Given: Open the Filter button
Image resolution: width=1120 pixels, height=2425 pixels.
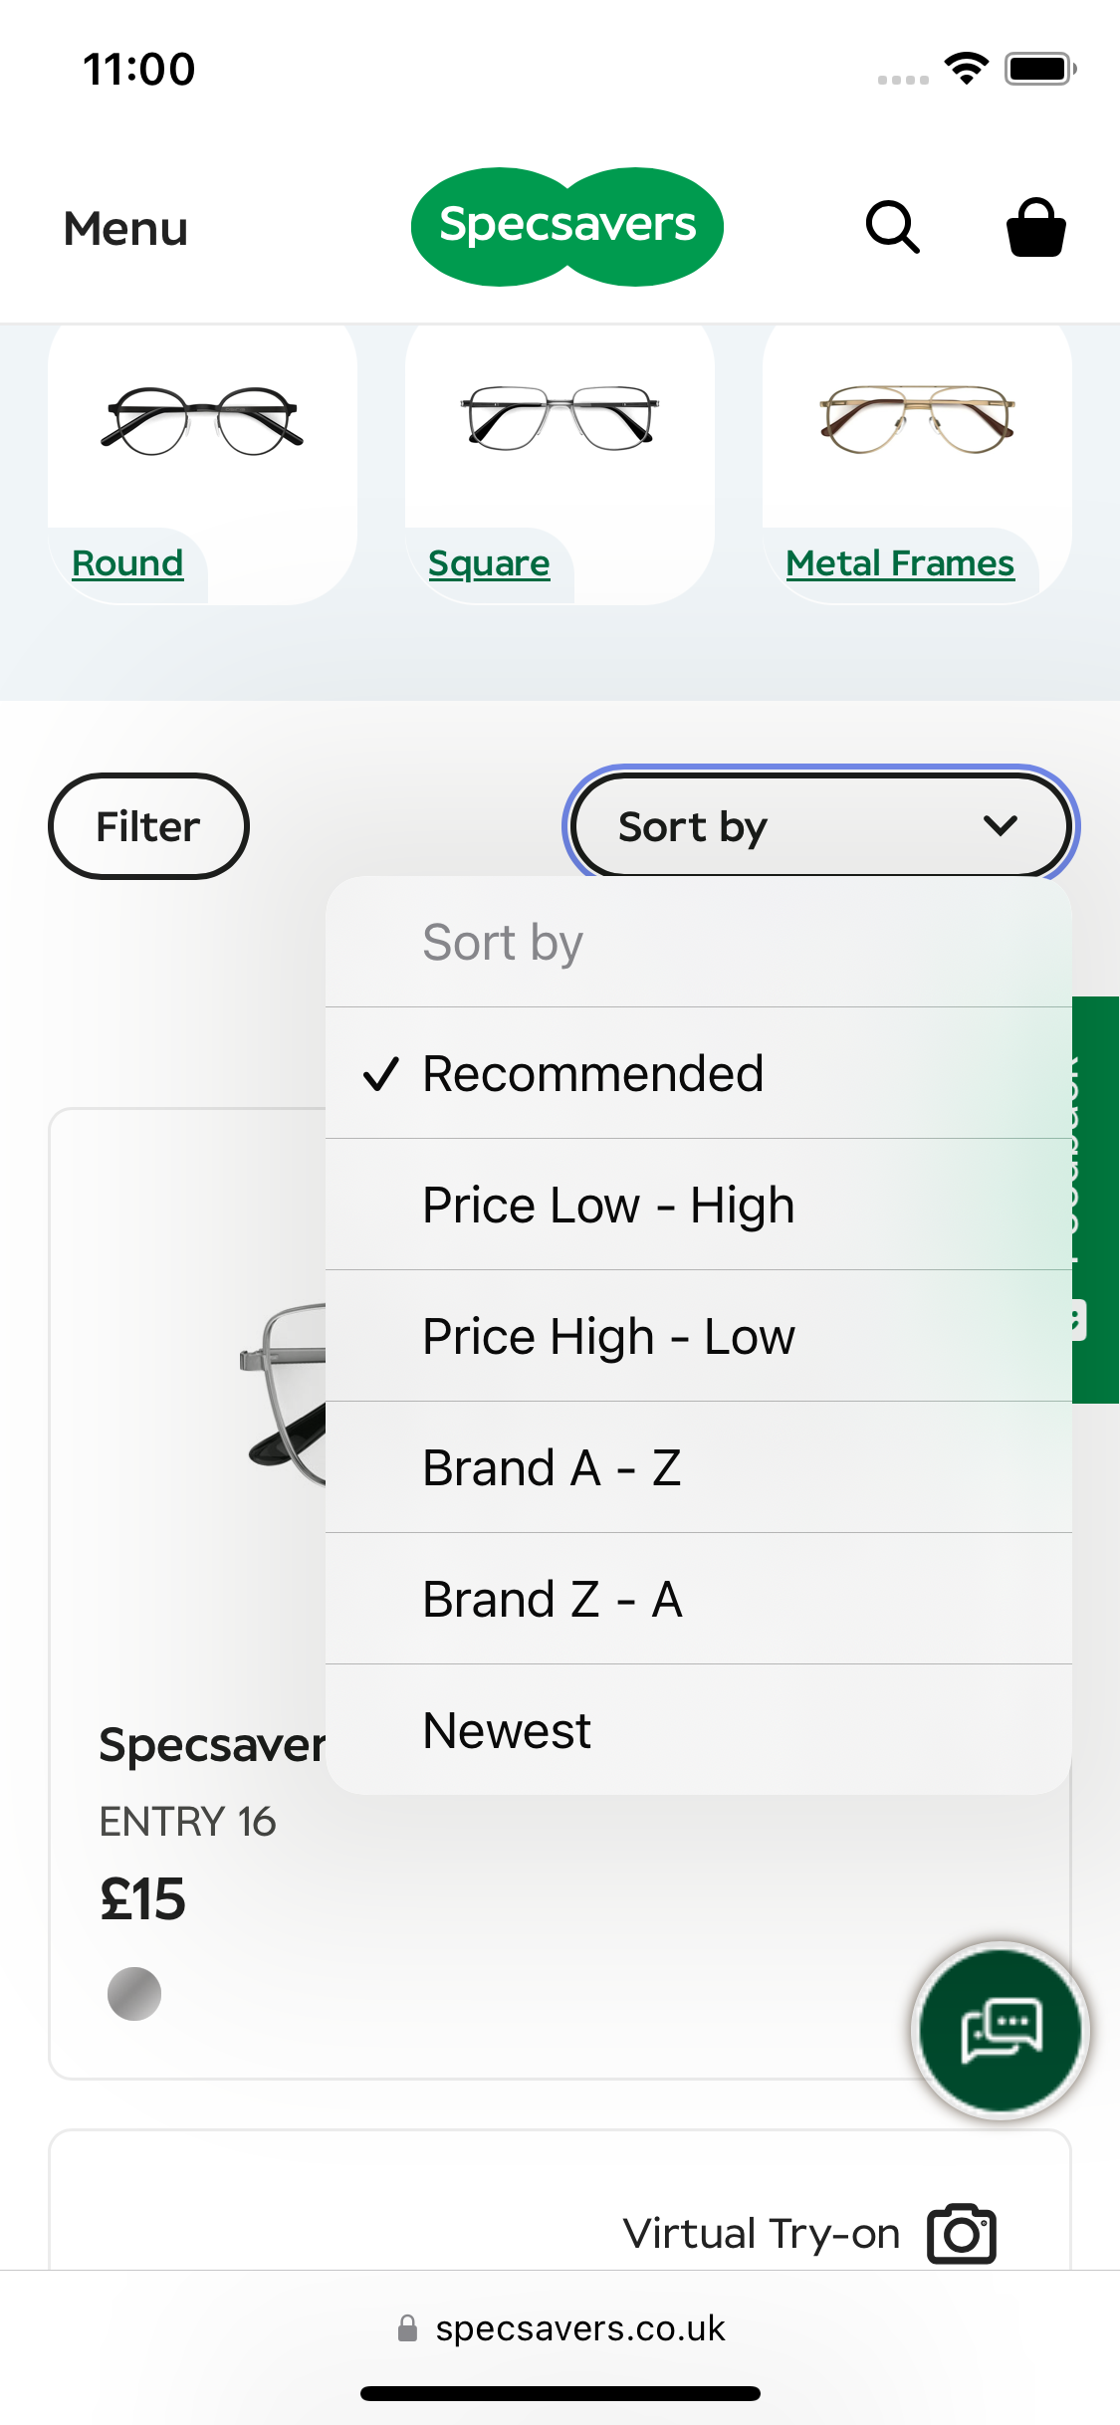Looking at the screenshot, I should (148, 826).
